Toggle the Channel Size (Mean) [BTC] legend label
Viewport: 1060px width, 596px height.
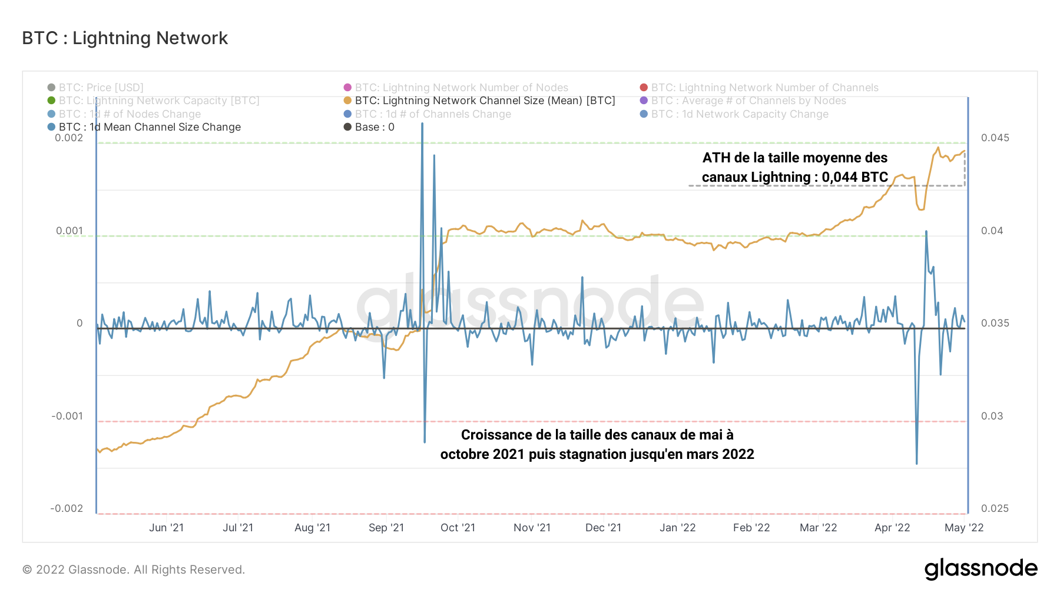pyautogui.click(x=485, y=101)
